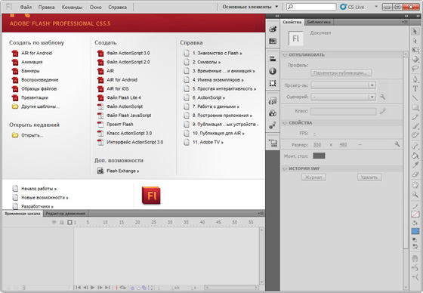Select the Lasso tool
The width and height of the screenshot is (423, 293).
tap(415, 69)
